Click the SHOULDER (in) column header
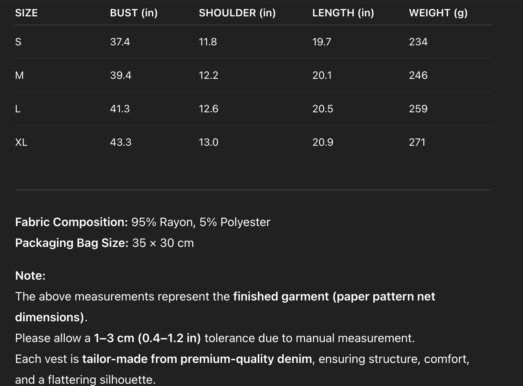523x386 pixels. coord(237,13)
